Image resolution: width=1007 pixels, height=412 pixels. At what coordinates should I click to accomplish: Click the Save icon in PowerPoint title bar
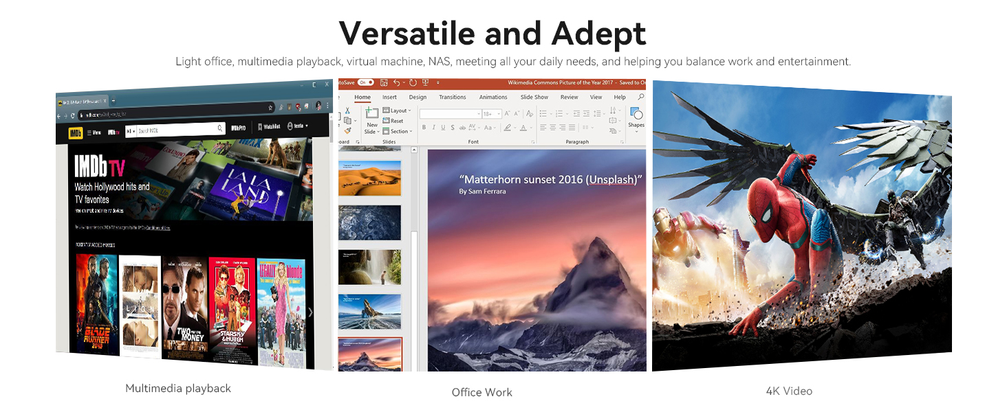384,82
